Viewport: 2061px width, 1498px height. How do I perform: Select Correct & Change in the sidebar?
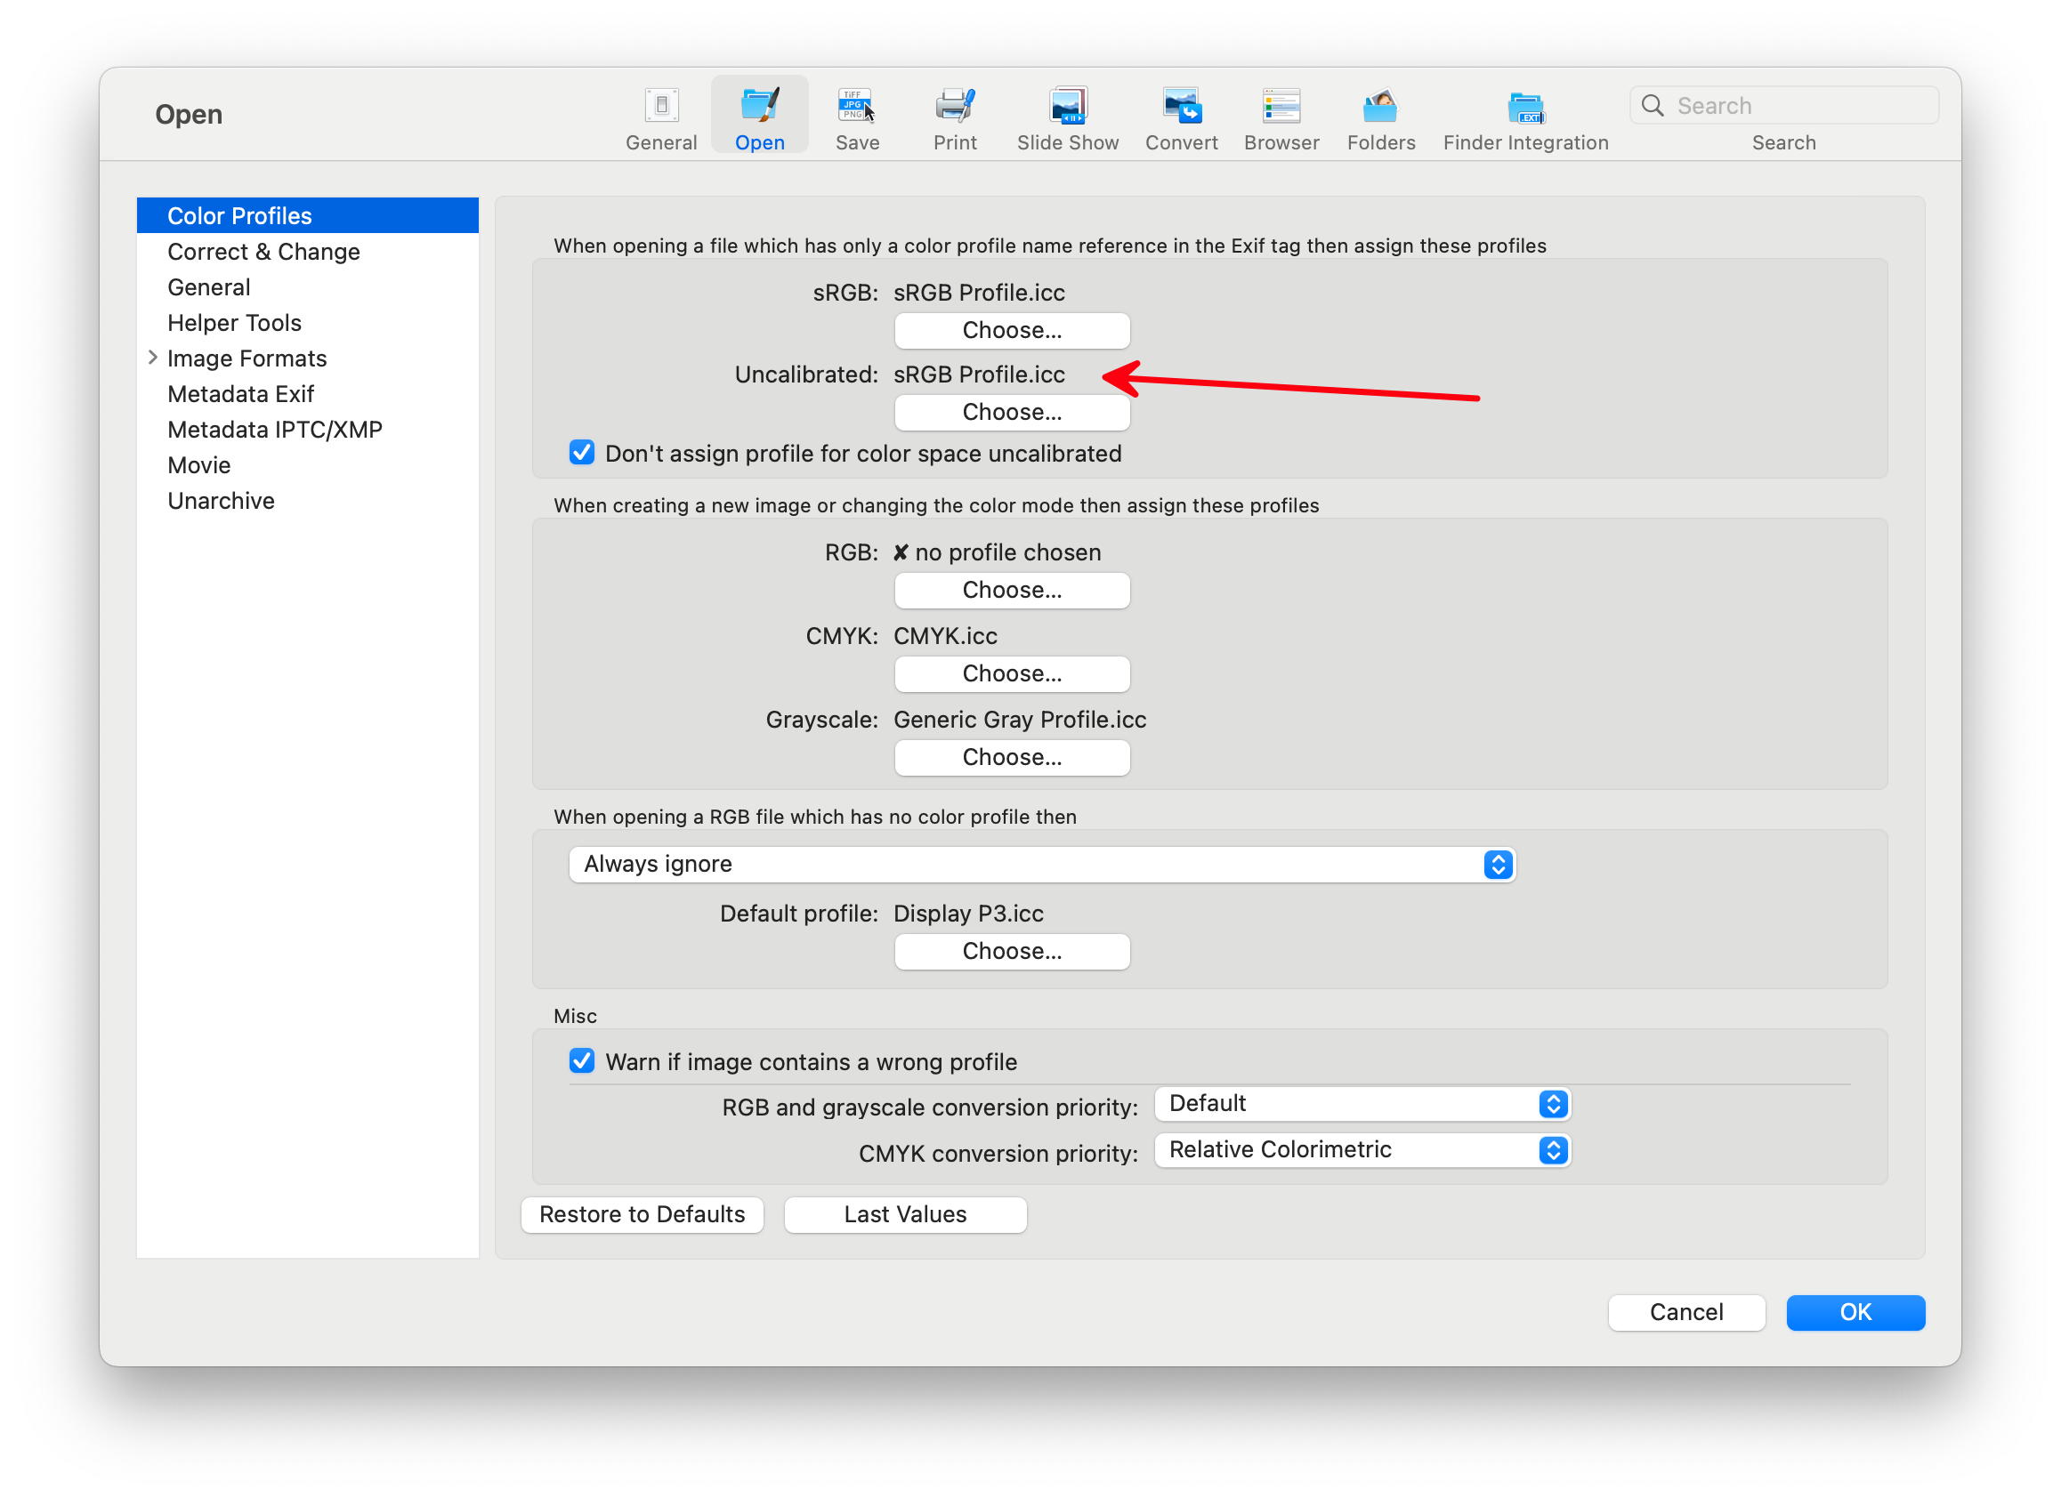307,252
